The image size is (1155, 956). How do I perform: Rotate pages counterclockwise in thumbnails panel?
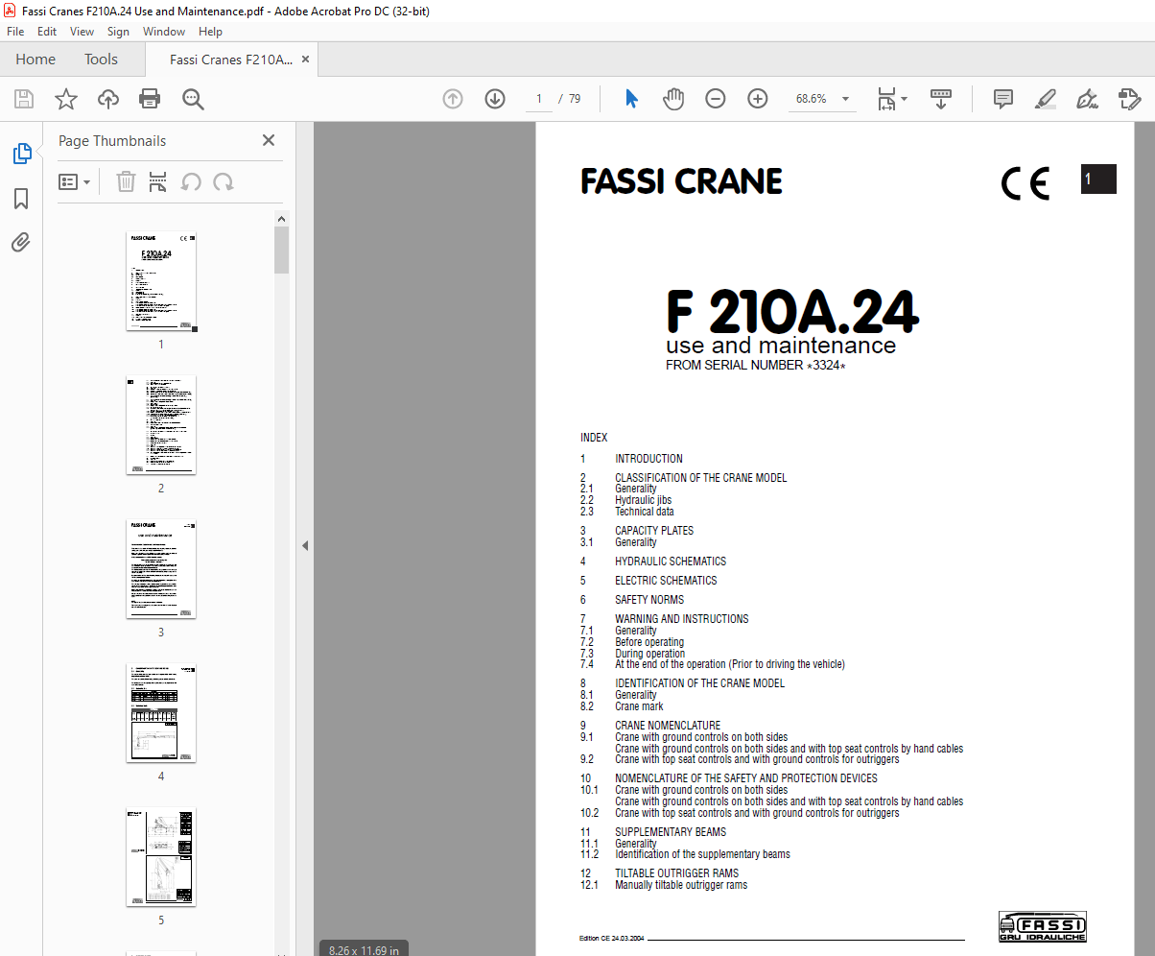[190, 181]
